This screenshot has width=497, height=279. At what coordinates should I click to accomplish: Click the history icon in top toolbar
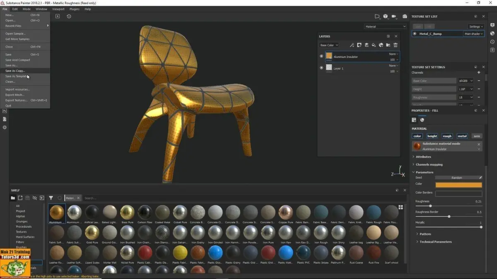(x=69, y=16)
